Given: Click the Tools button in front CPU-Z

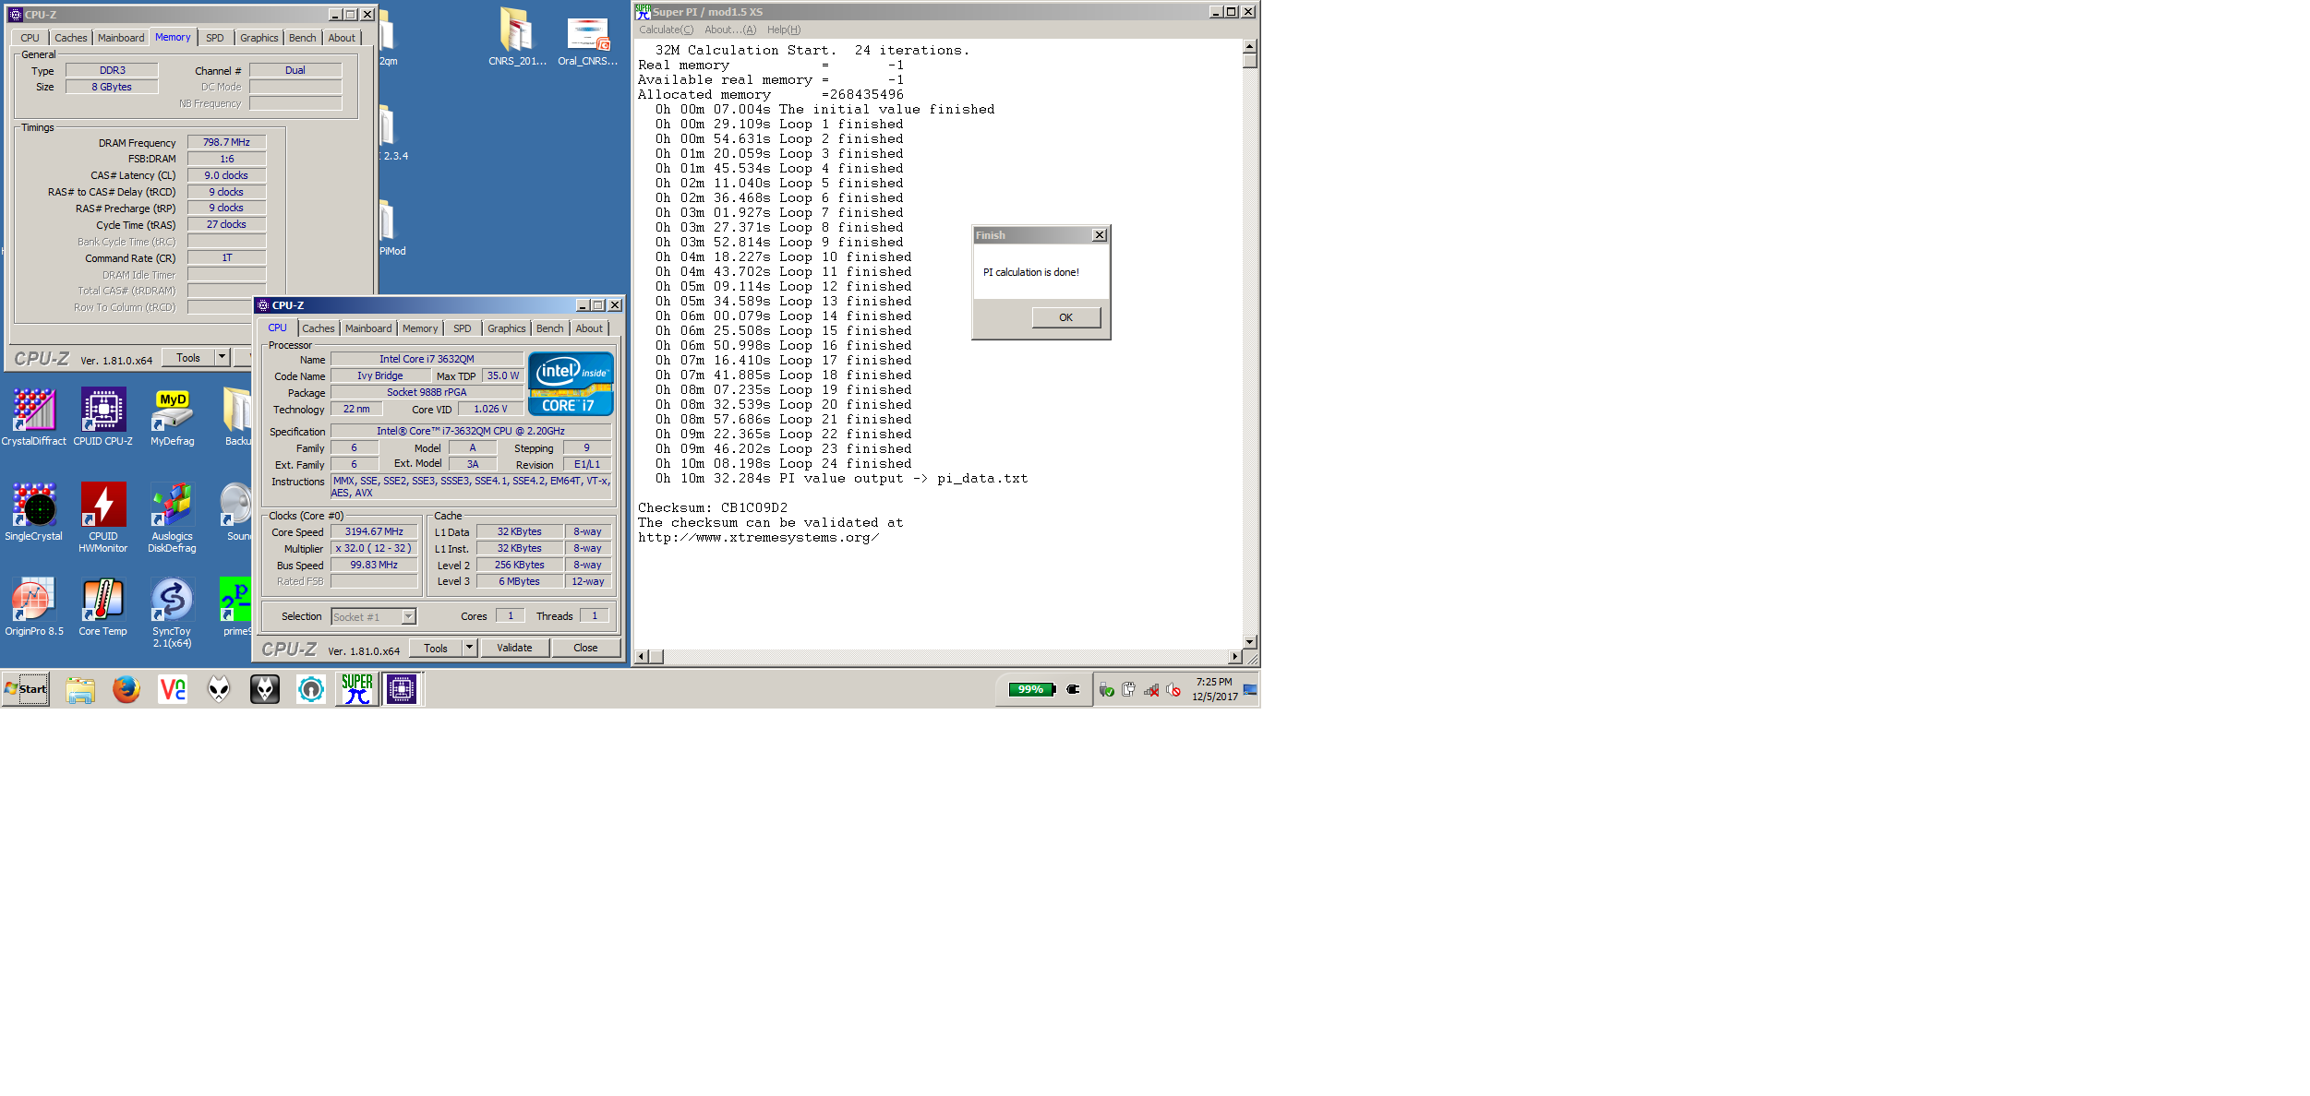Looking at the screenshot, I should (x=436, y=648).
